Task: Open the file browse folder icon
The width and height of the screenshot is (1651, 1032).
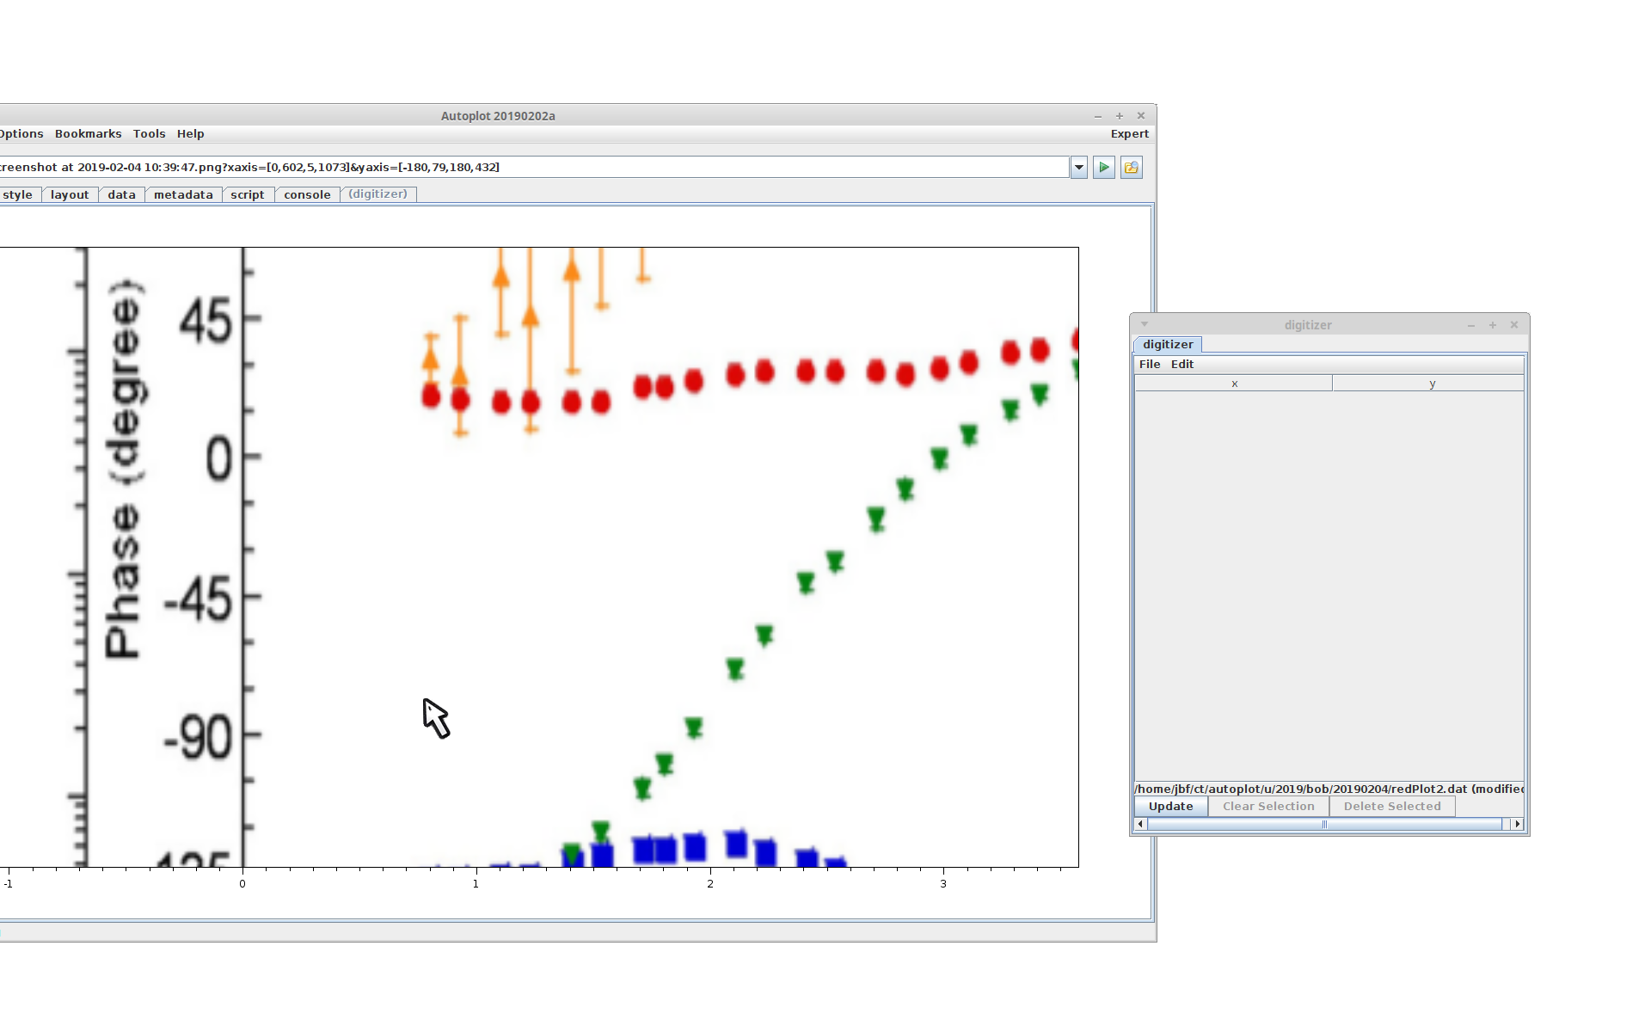Action: point(1132,168)
